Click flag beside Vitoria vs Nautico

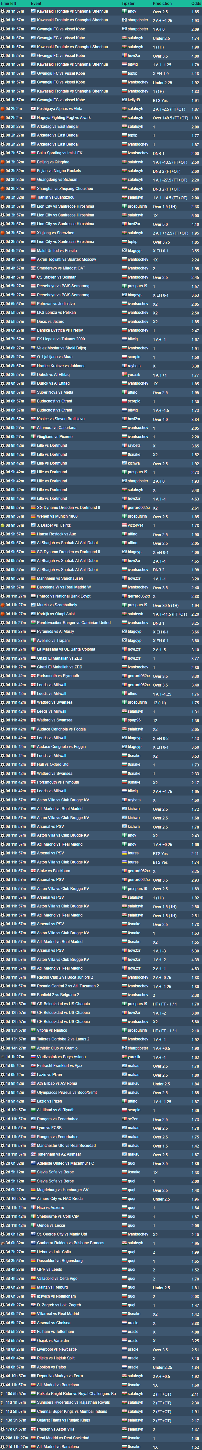[x=33, y=1031]
